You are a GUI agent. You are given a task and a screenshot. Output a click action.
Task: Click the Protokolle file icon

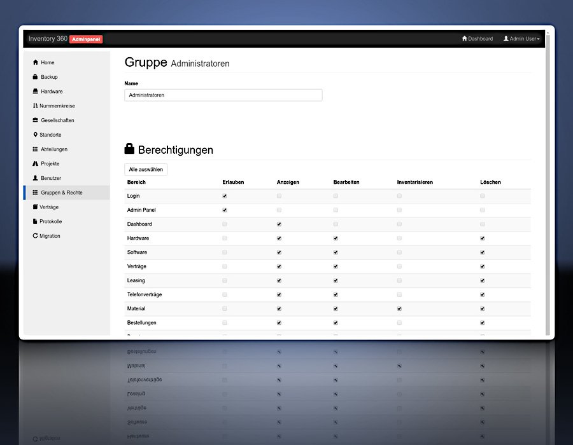pyautogui.click(x=35, y=221)
